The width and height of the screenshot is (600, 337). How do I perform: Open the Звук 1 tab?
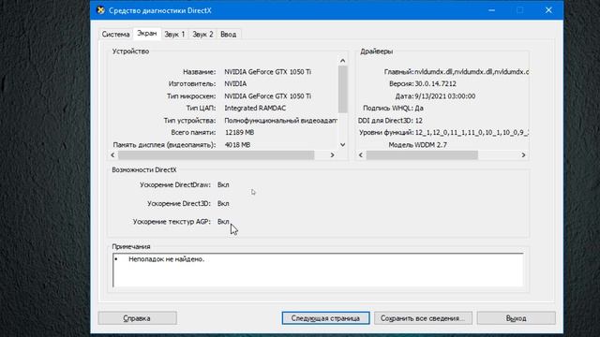click(x=174, y=35)
